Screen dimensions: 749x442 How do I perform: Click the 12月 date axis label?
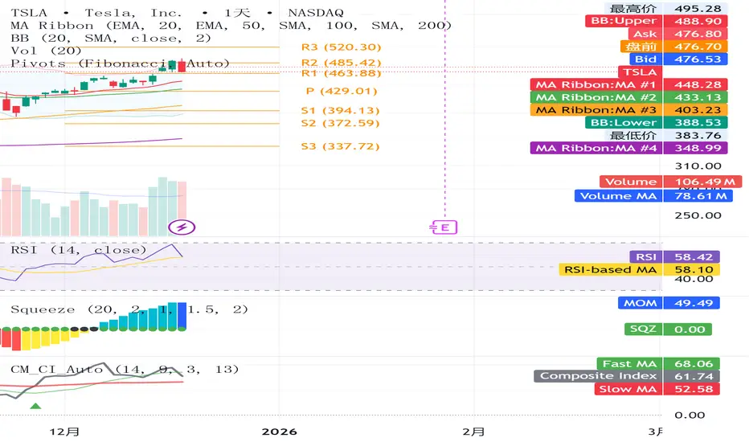(x=64, y=432)
